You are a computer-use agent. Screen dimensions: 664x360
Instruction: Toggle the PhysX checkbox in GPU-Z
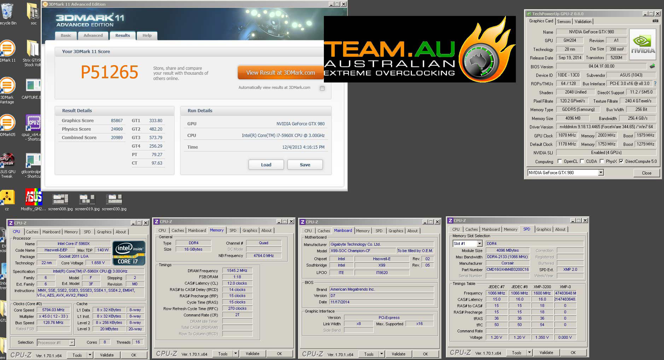602,161
